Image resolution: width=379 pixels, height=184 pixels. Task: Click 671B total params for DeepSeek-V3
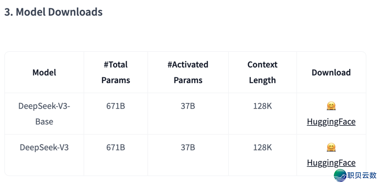[x=116, y=147]
